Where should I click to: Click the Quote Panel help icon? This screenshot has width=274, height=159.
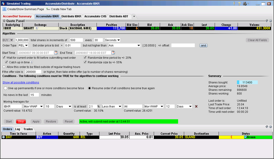click(x=270, y=21)
